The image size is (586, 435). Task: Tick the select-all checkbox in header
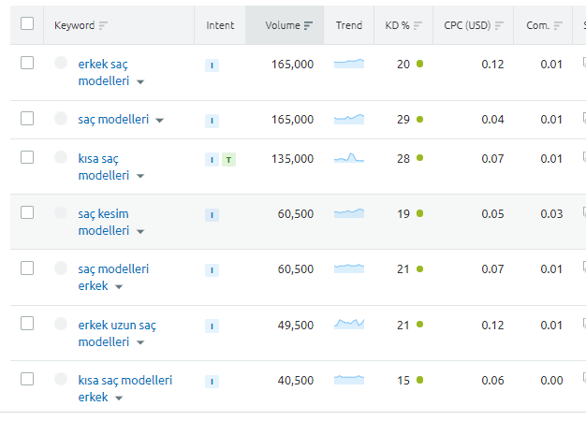[x=27, y=23]
